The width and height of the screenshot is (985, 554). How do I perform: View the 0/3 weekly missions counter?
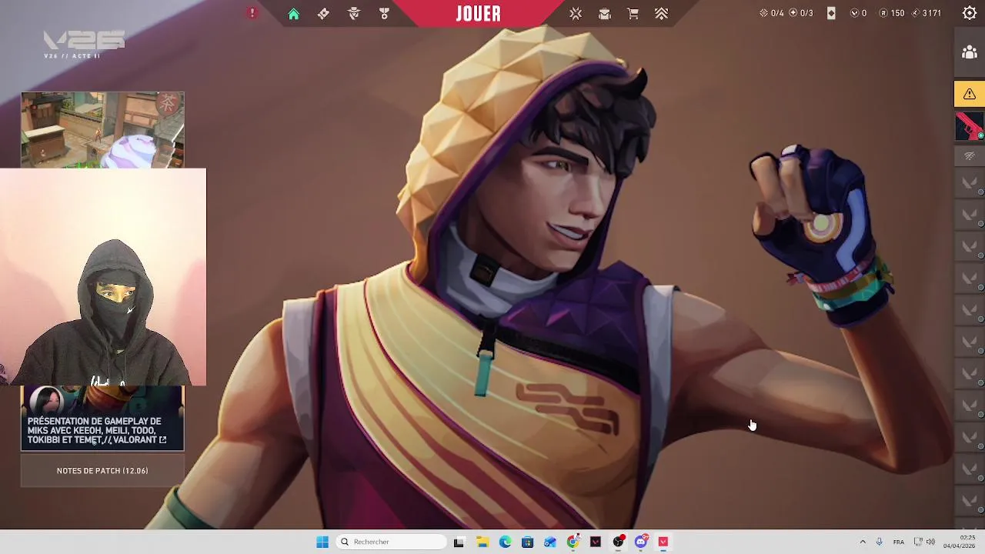pos(800,13)
